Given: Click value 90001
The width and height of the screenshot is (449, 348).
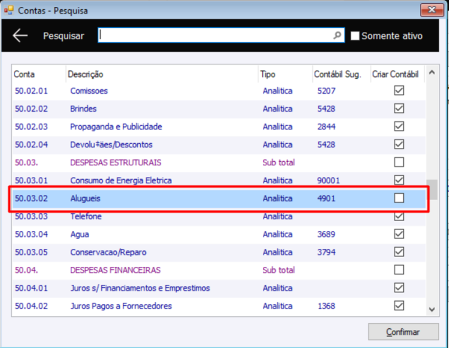Looking at the screenshot, I should (x=328, y=180).
